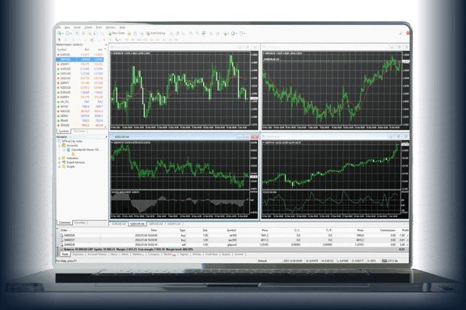Select USDCHF in Market Watch
This screenshot has height=310, width=466.
click(x=80, y=78)
